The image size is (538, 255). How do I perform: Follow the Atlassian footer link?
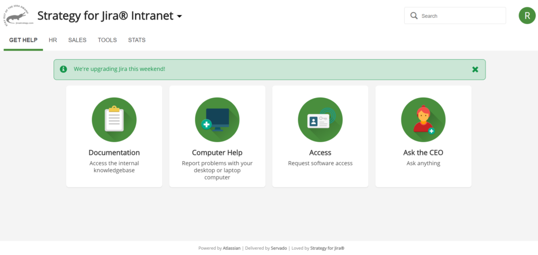click(x=232, y=248)
